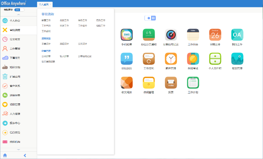Image resolution: width=263 pixels, height=159 pixels.
Task: Click the home icon in bottom-left
Action: coord(5,155)
